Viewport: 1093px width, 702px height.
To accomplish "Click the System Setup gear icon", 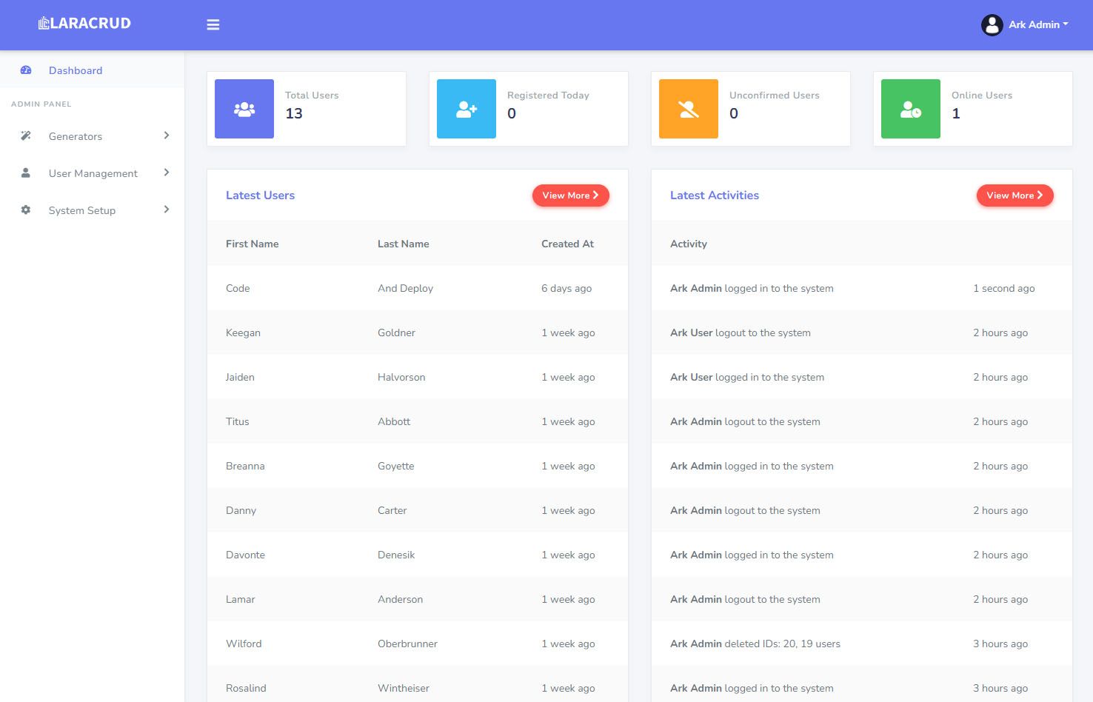I will click(26, 210).
